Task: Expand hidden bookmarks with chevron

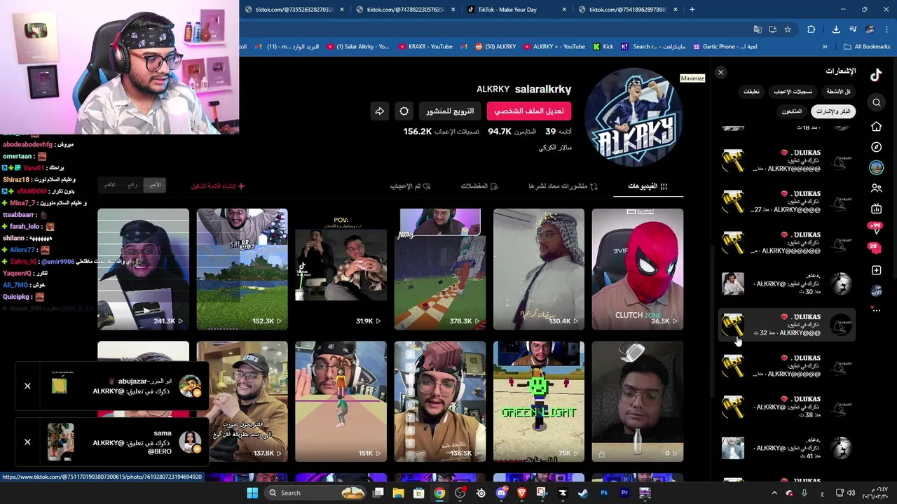Action: (825, 47)
